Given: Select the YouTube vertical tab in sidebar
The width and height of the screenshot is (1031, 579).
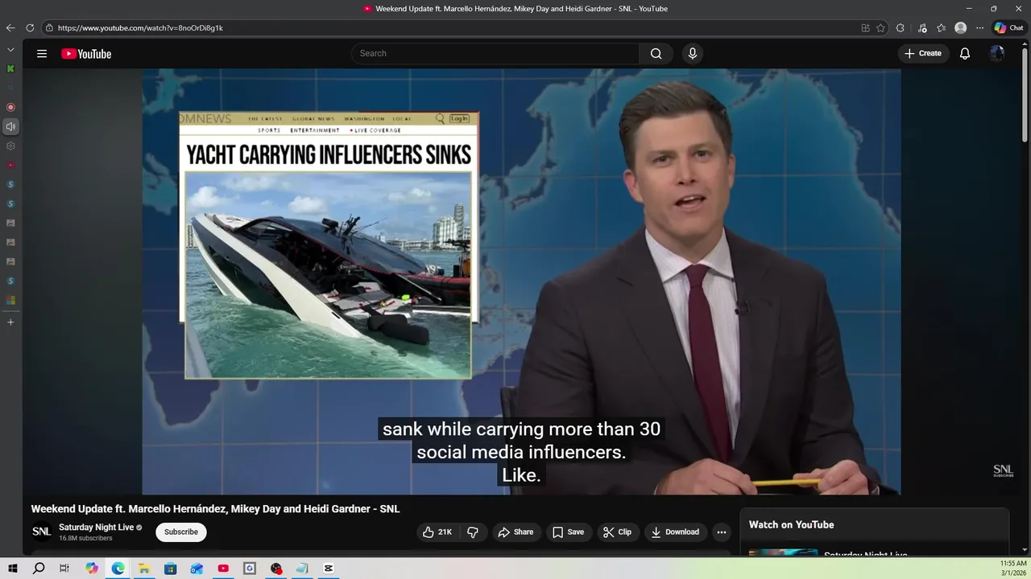Looking at the screenshot, I should coord(10,165).
